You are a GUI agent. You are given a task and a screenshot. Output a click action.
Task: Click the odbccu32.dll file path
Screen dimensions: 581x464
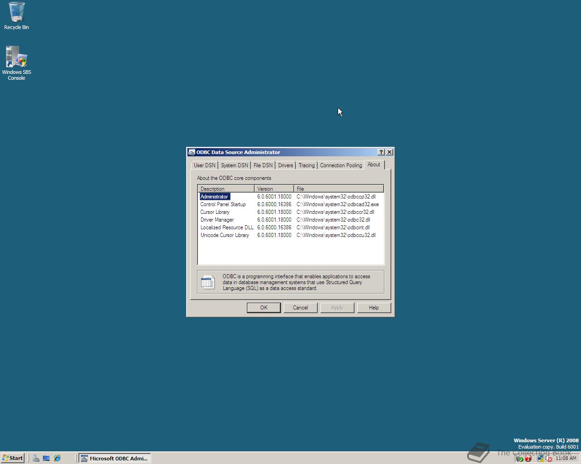[x=336, y=235]
